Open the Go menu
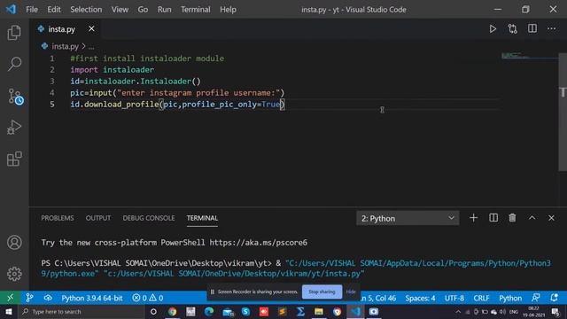The image size is (567, 319). pyautogui.click(x=143, y=10)
